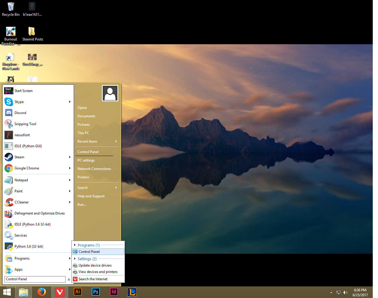Open CCleaner from the start menu

pyautogui.click(x=38, y=202)
